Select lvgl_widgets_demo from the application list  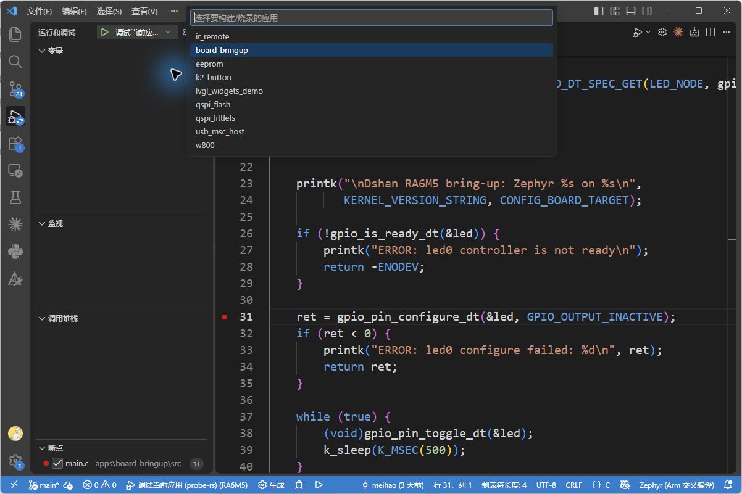(x=372, y=91)
